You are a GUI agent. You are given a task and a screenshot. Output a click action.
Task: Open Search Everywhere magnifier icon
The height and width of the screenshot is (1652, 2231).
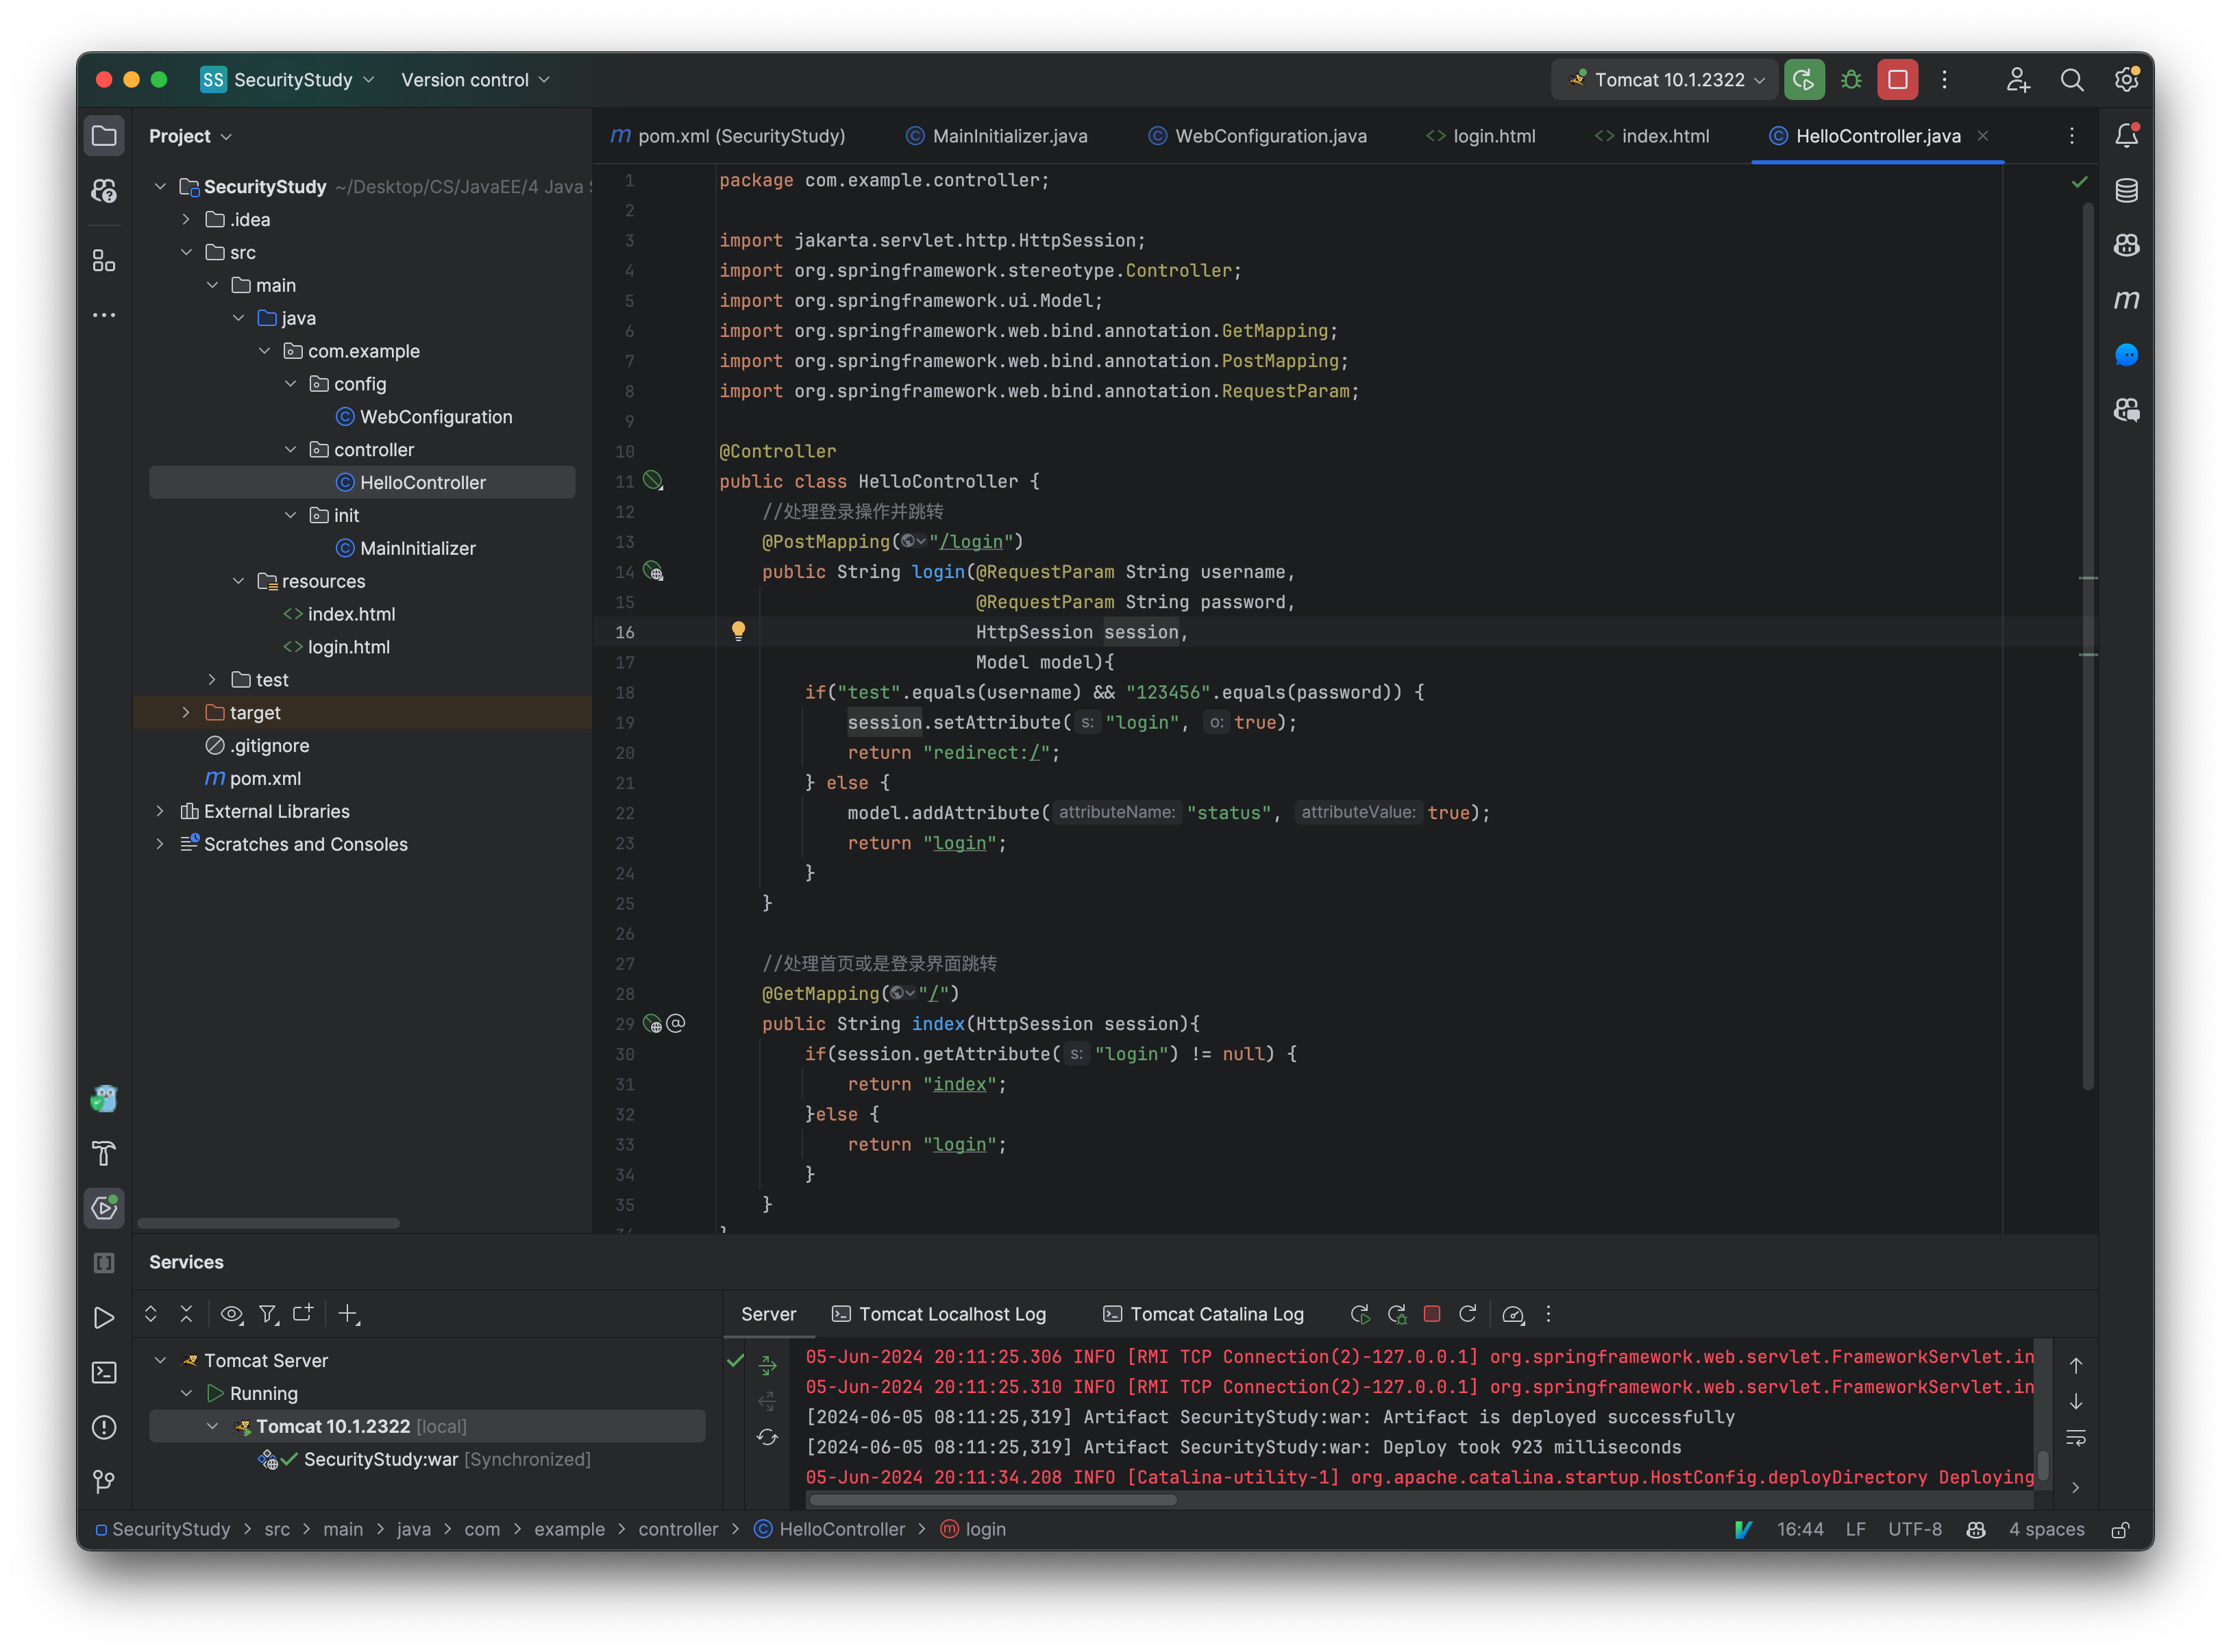click(x=2073, y=80)
